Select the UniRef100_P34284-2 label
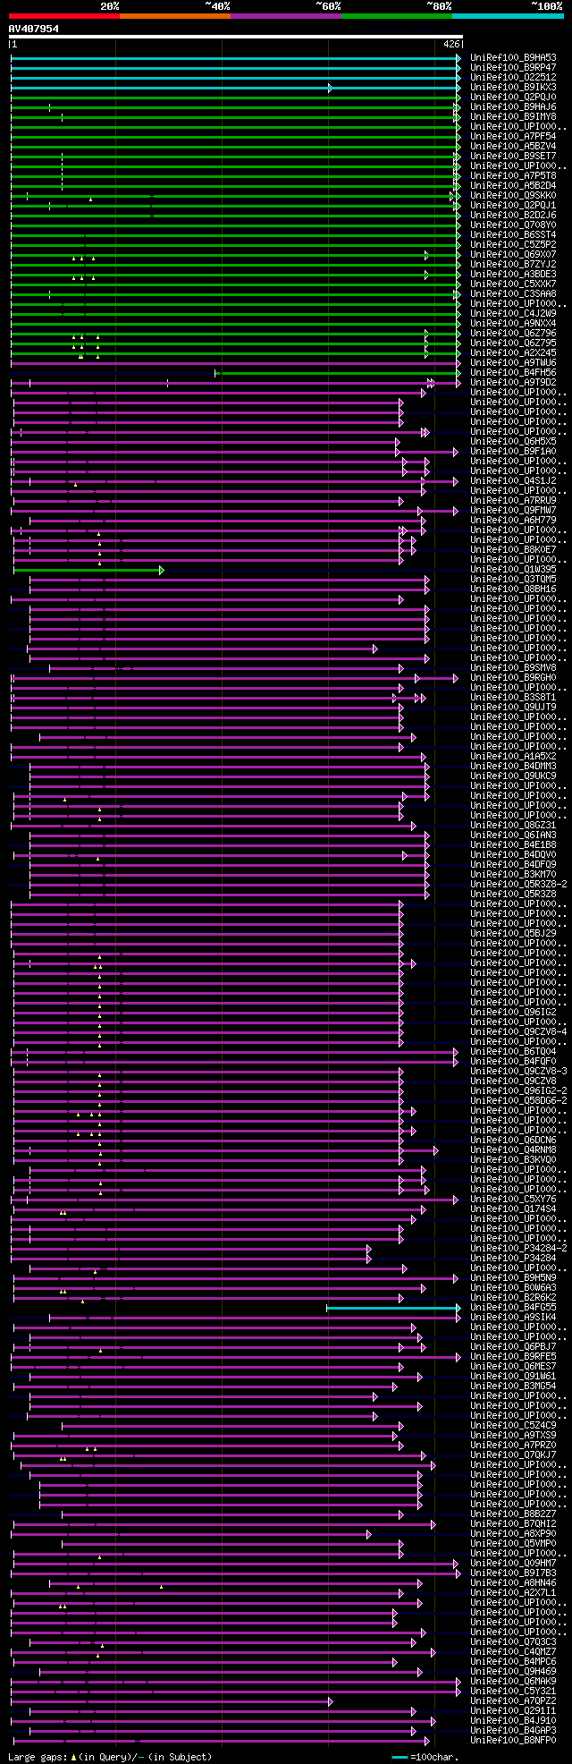The width and height of the screenshot is (572, 1764). click(518, 1249)
